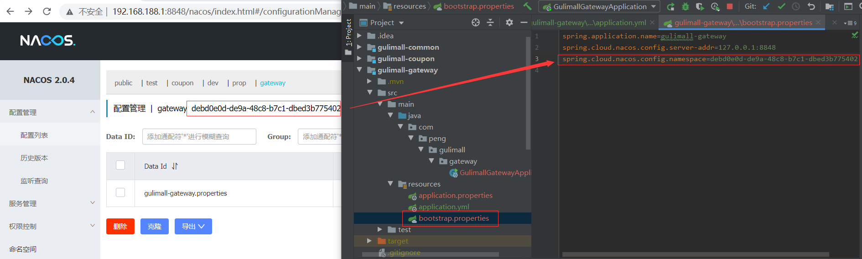Open Project Structure folder icon in toolbar

click(x=830, y=6)
